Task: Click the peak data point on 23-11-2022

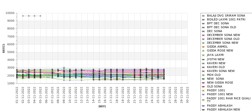Action: (146, 69)
